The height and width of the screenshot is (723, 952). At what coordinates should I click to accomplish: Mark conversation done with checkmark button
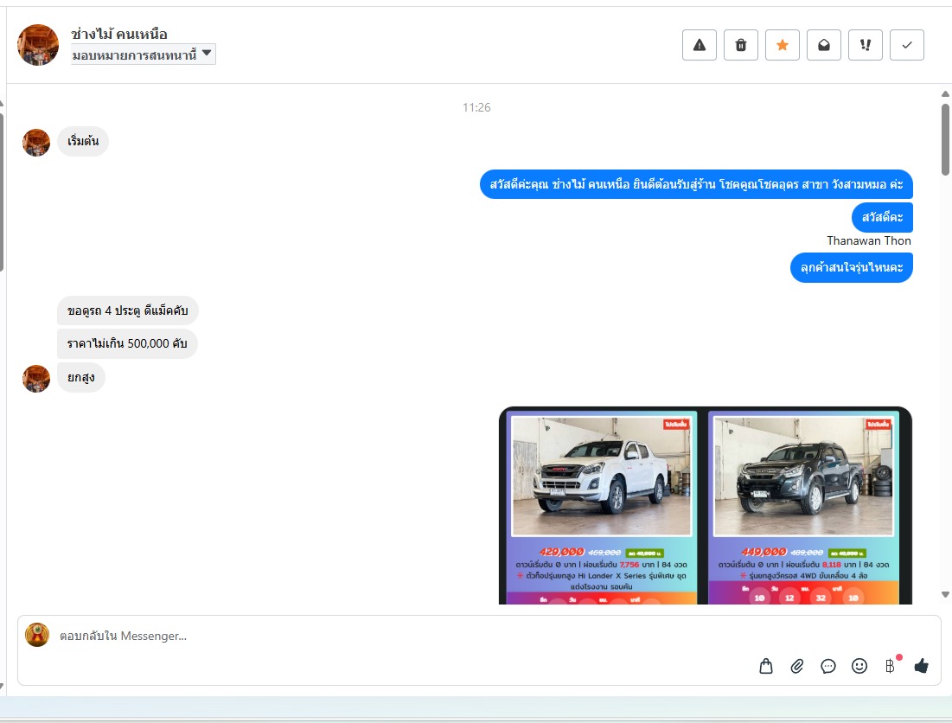[907, 45]
